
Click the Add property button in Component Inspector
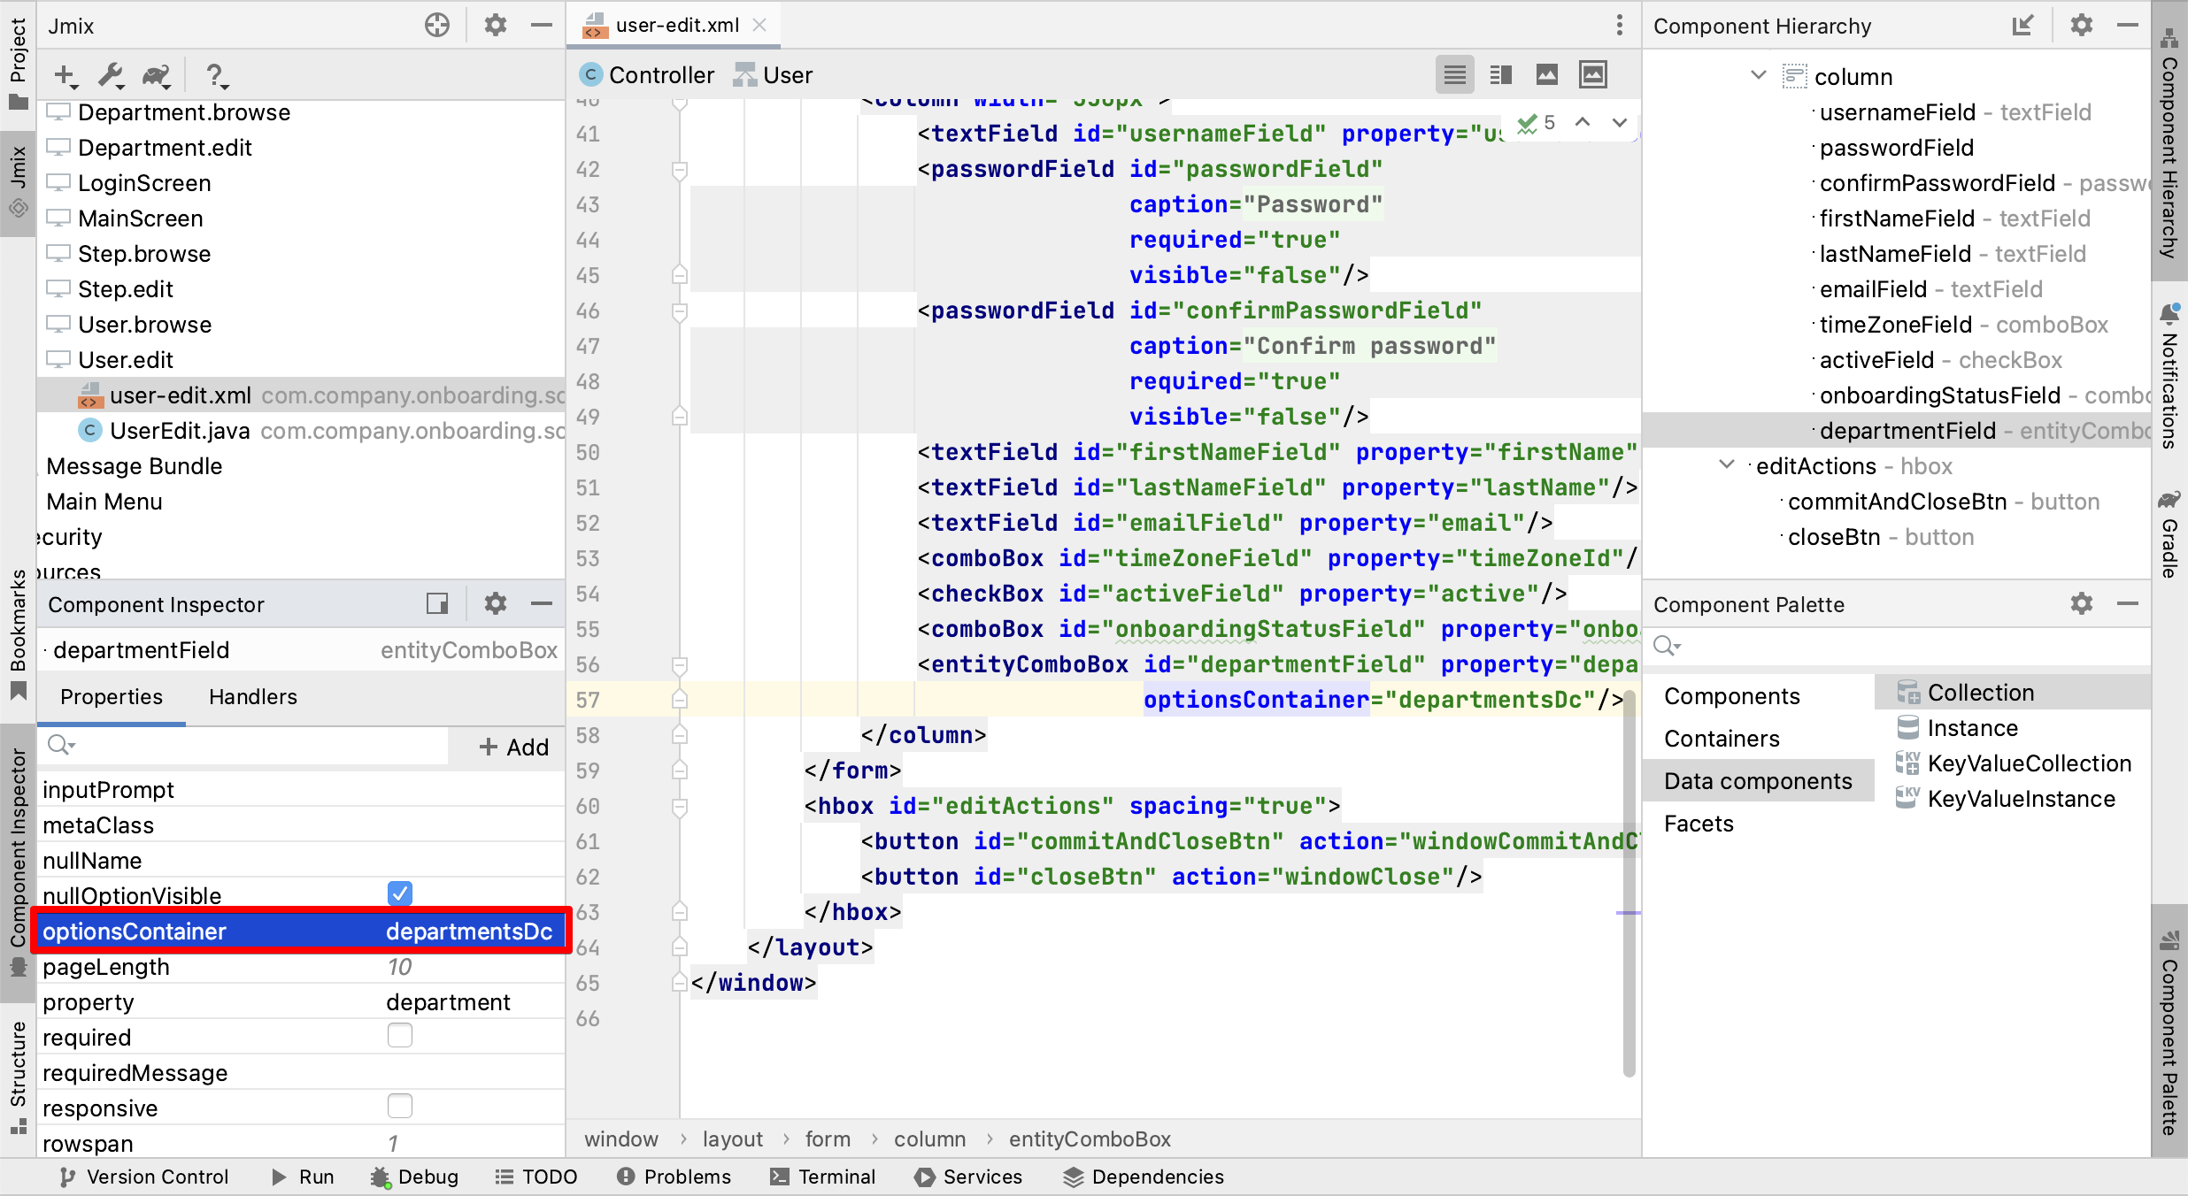pyautogui.click(x=512, y=746)
